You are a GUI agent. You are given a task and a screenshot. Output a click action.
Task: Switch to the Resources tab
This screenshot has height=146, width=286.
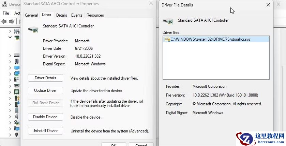coord(95,15)
